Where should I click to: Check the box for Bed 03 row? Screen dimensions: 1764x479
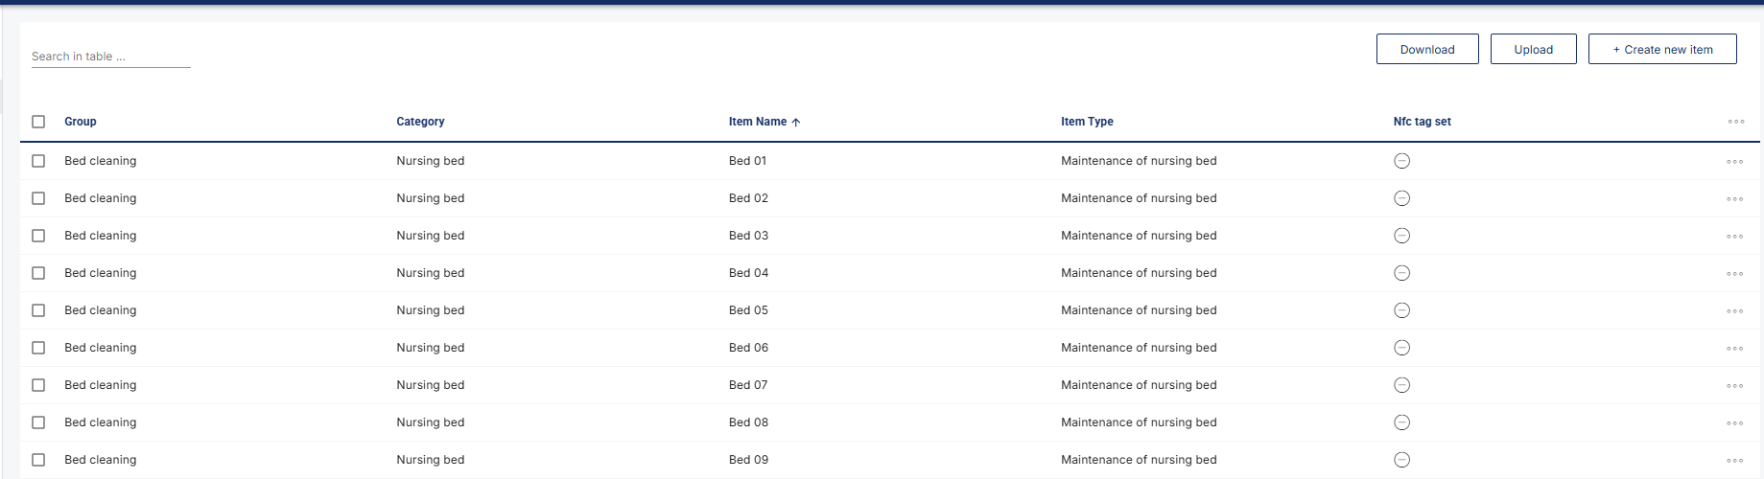pos(38,236)
